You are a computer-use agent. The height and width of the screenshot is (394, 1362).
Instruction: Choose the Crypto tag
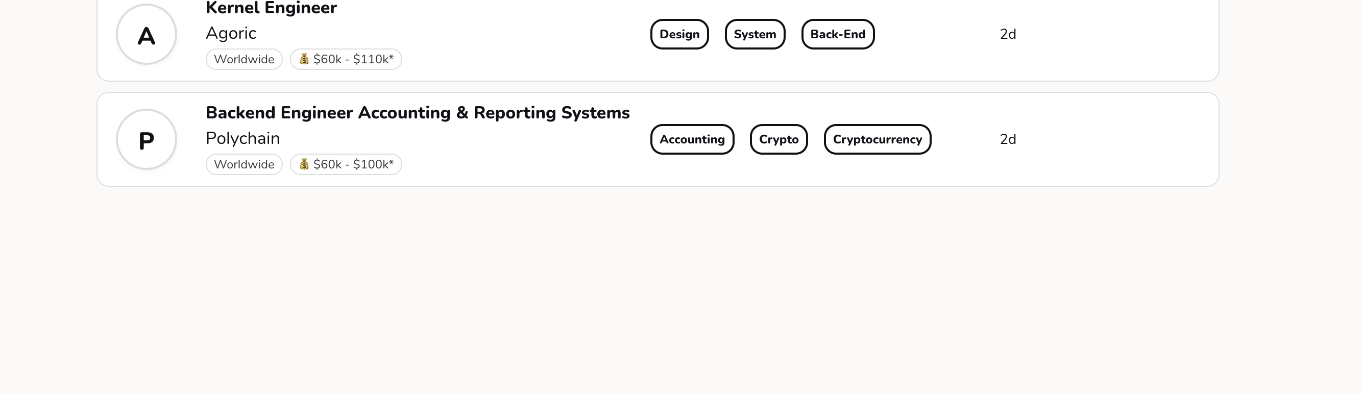point(779,140)
